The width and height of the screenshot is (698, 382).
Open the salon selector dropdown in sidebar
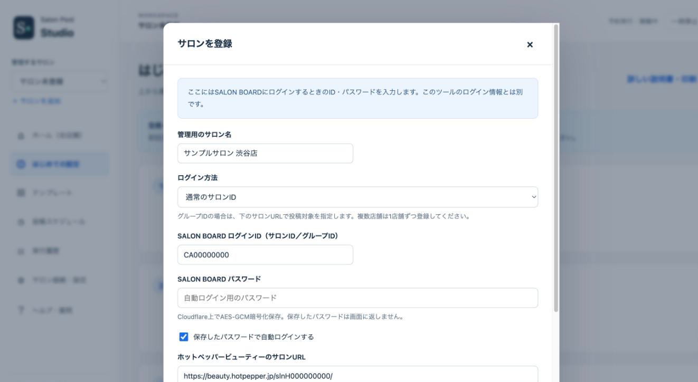pos(61,81)
